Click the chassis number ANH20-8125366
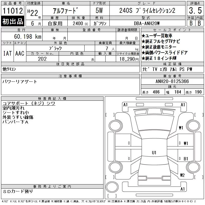Image resolution: width=205 pixels, height=205 pixels. pos(172,81)
